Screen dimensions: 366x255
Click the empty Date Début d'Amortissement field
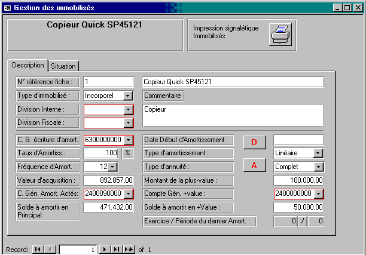(x=298, y=140)
